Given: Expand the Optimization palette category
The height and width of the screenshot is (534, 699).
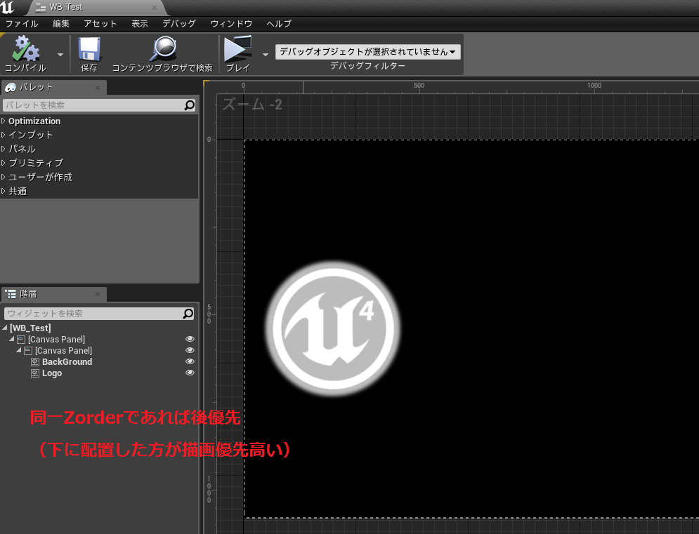Looking at the screenshot, I should [3, 121].
